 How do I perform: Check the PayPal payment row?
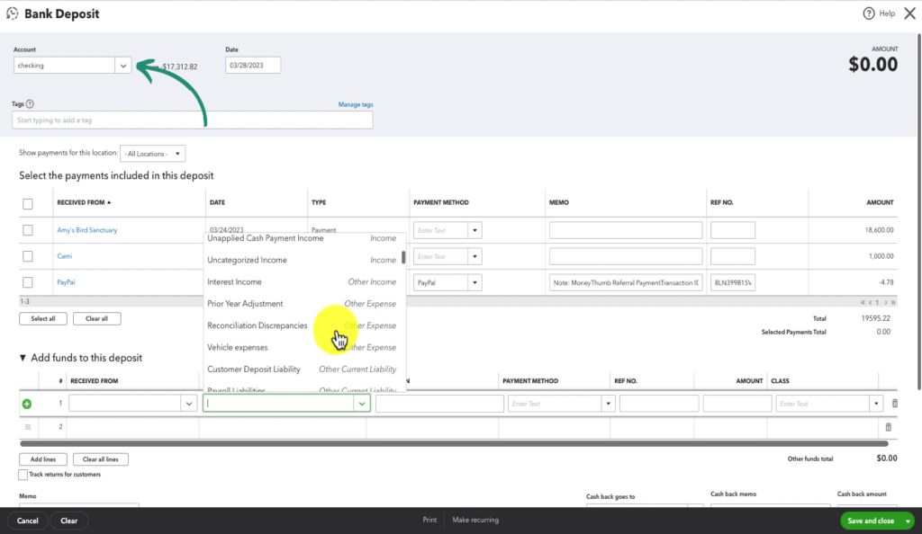pos(28,282)
